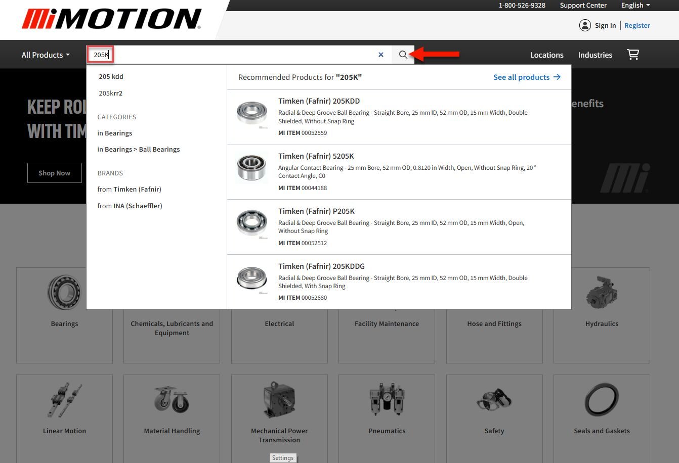This screenshot has width=679, height=463.
Task: Open the shopping cart icon
Action: coord(633,55)
